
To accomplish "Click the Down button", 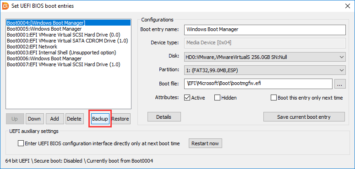I will (x=34, y=119).
